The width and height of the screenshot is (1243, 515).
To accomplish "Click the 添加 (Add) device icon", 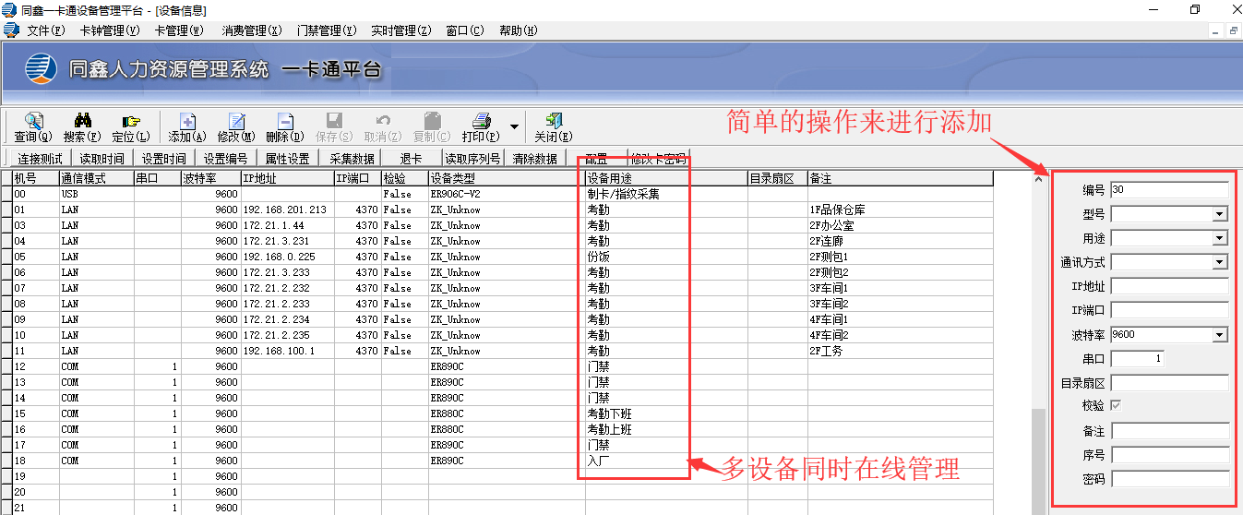I will pos(187,122).
